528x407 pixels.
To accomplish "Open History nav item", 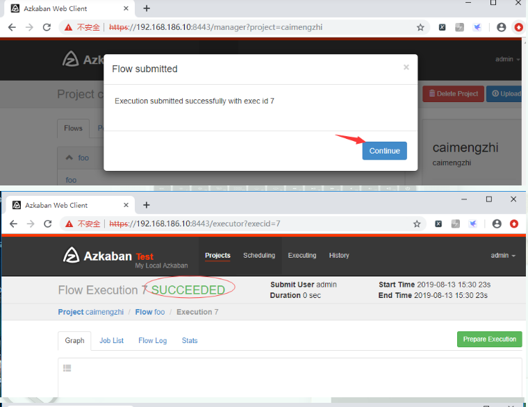I will 339,256.
